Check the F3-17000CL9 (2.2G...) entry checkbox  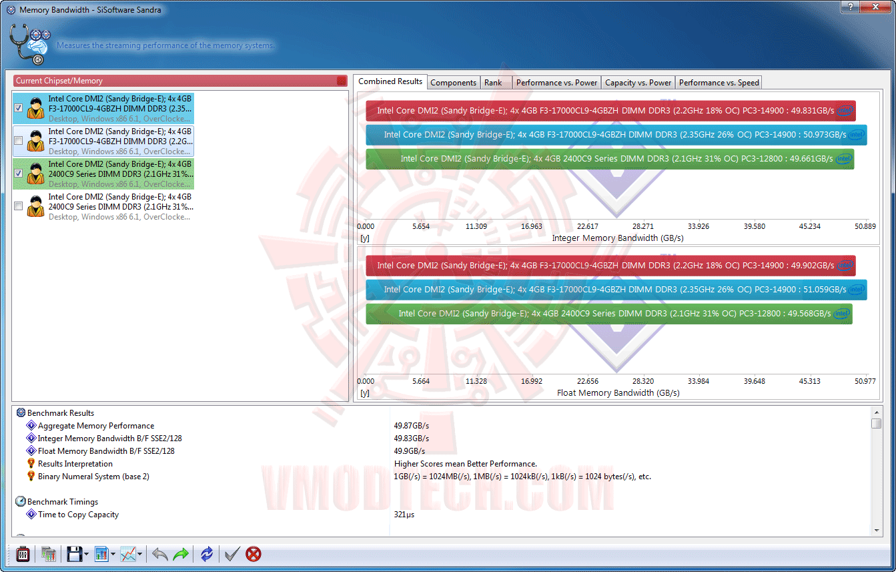point(19,141)
